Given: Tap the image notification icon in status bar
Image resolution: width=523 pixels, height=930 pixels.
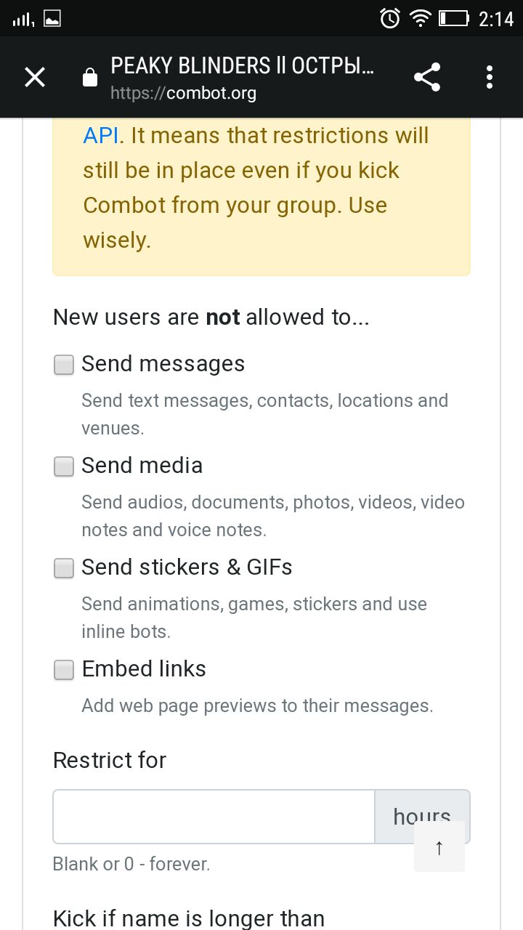Looking at the screenshot, I should pos(52,19).
